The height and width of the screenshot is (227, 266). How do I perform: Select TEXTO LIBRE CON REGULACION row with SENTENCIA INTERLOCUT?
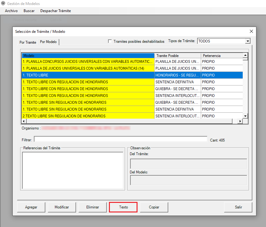pos(132,96)
